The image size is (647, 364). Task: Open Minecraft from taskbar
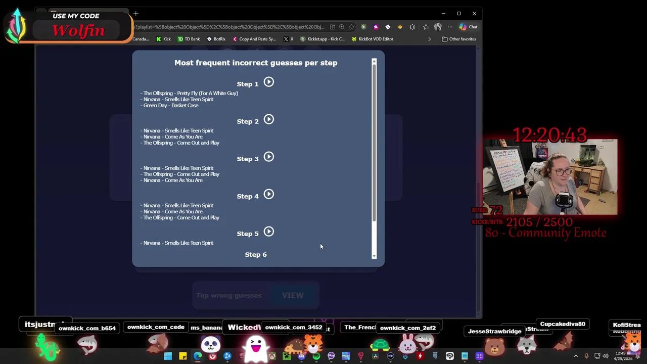(x=287, y=356)
